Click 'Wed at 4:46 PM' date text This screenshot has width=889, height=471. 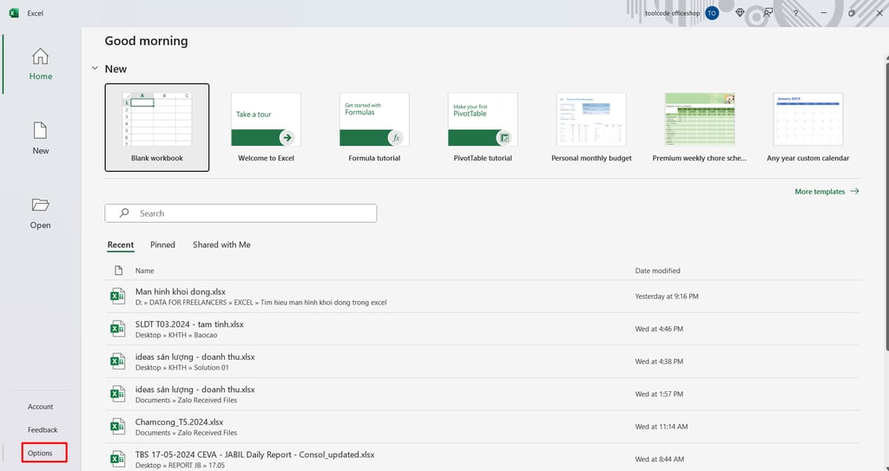coord(659,329)
